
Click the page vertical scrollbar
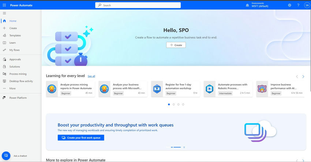[x=310, y=50]
